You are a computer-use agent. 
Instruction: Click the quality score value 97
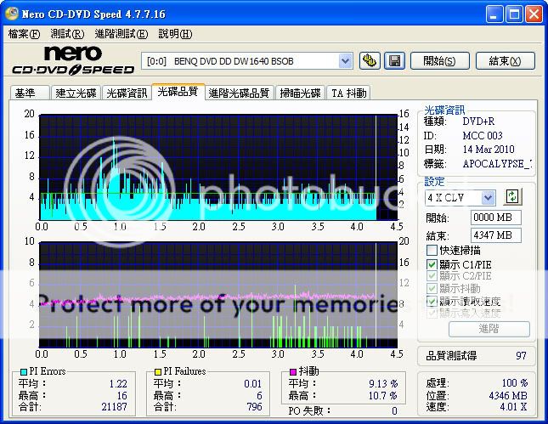click(521, 356)
